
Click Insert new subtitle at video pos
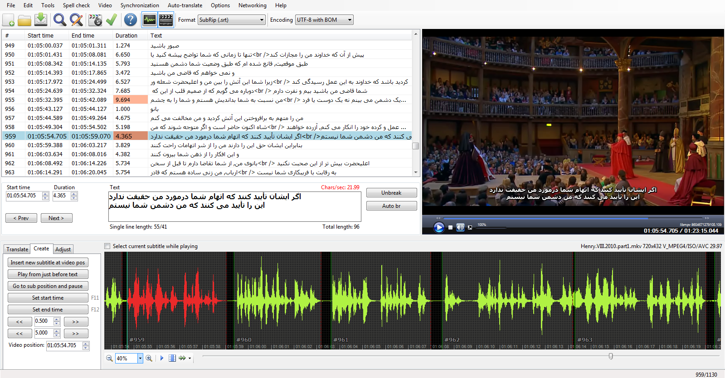[x=48, y=263]
